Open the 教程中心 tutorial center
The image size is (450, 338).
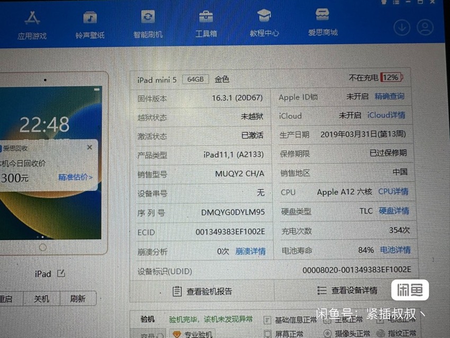pyautogui.click(x=264, y=23)
